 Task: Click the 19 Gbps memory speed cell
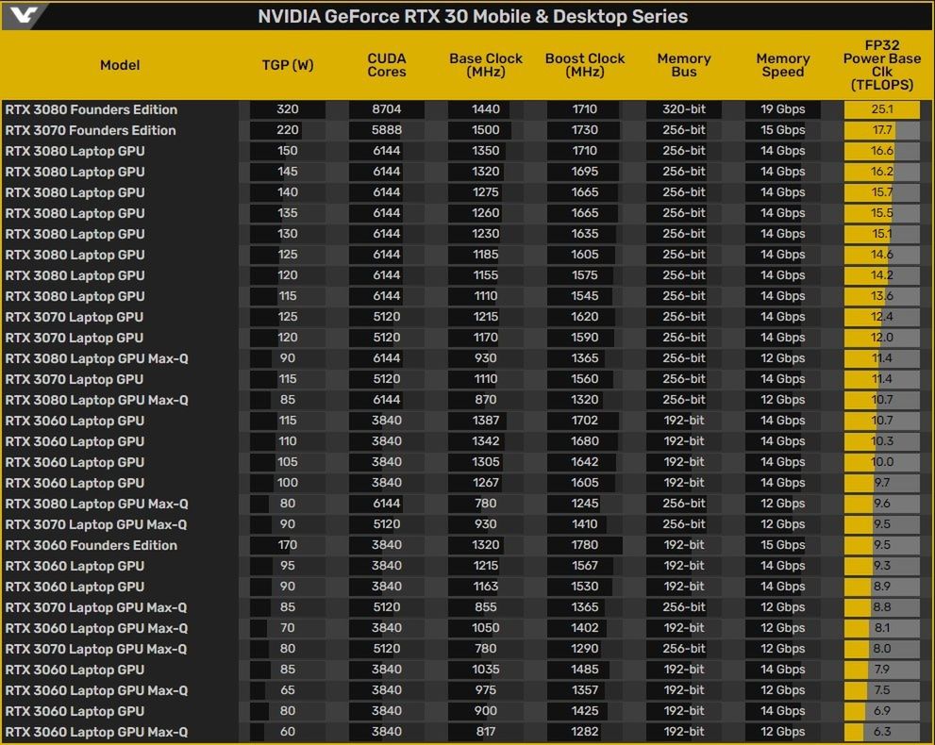782,109
